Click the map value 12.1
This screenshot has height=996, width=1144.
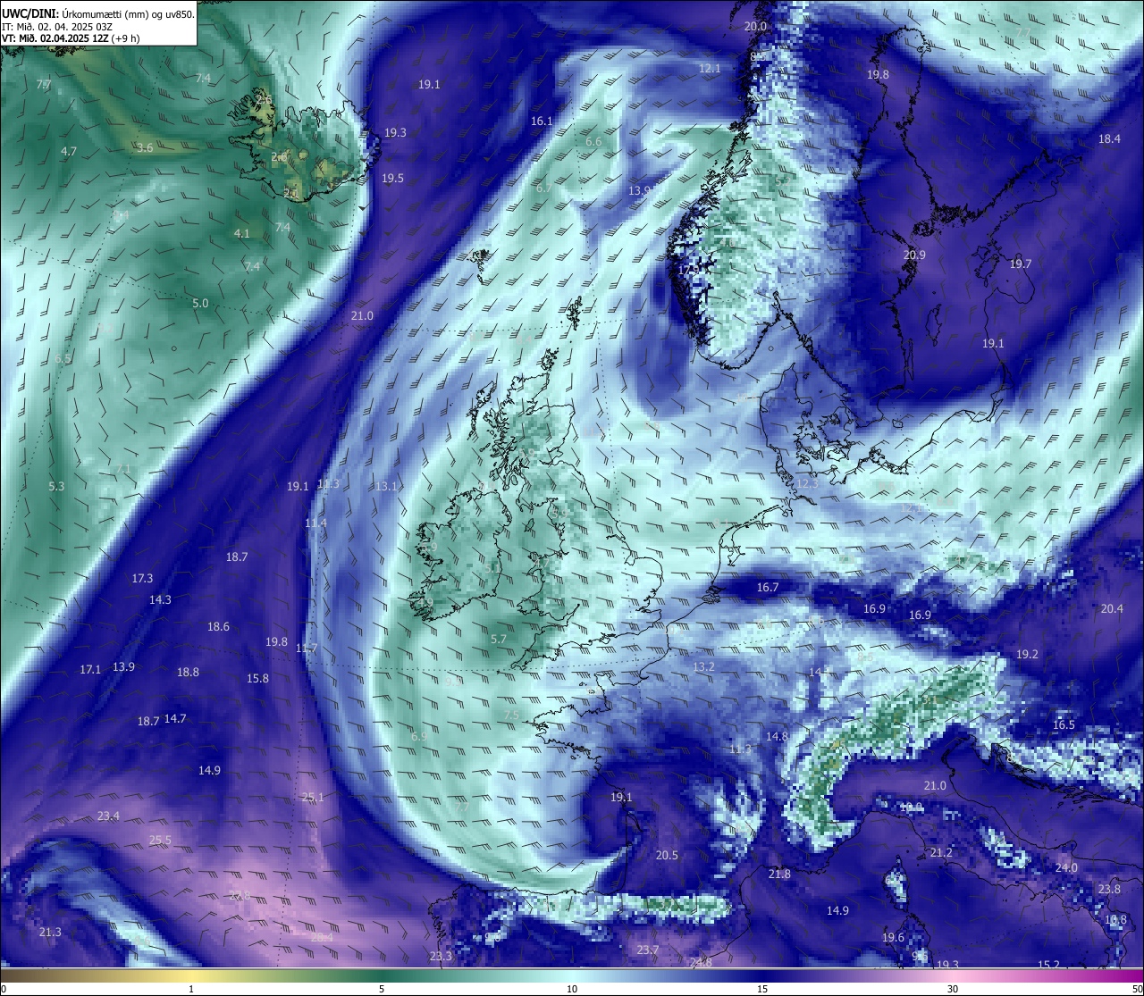[x=710, y=69]
